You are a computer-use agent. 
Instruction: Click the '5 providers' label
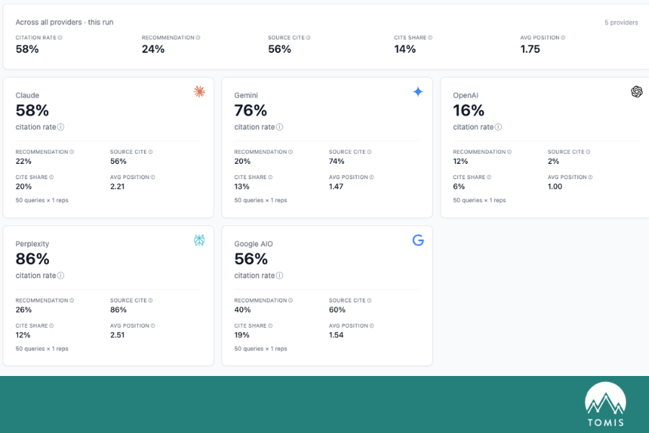622,22
